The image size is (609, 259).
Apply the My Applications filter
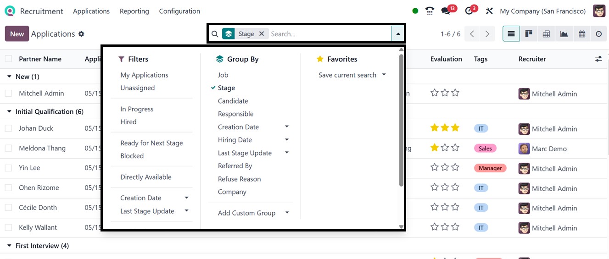click(x=144, y=75)
